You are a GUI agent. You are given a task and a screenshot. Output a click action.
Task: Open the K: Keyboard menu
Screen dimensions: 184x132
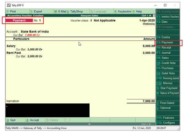tap(123, 12)
